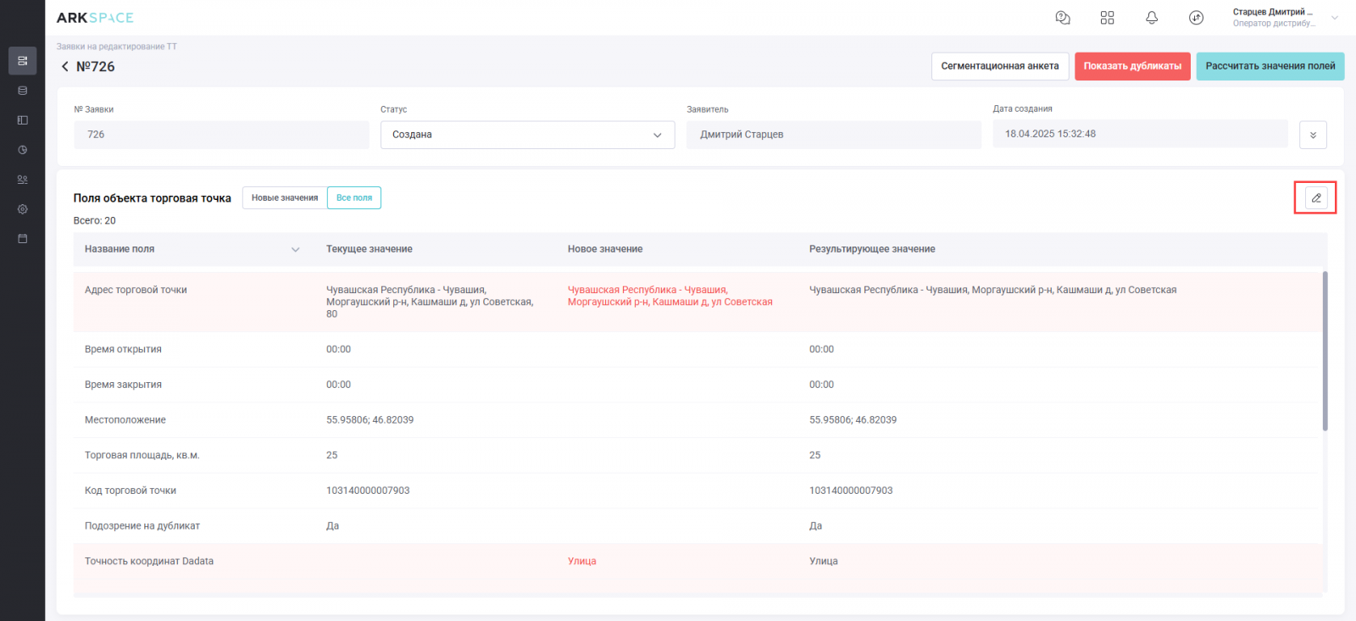Open the help chat icon
Image resolution: width=1356 pixels, height=621 pixels.
point(1063,18)
